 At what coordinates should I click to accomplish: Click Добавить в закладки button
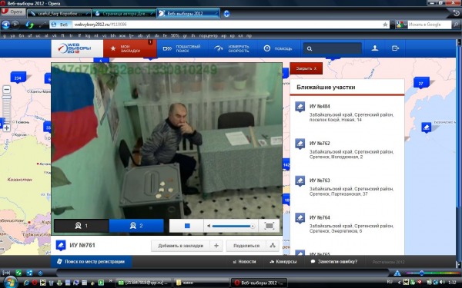181,246
